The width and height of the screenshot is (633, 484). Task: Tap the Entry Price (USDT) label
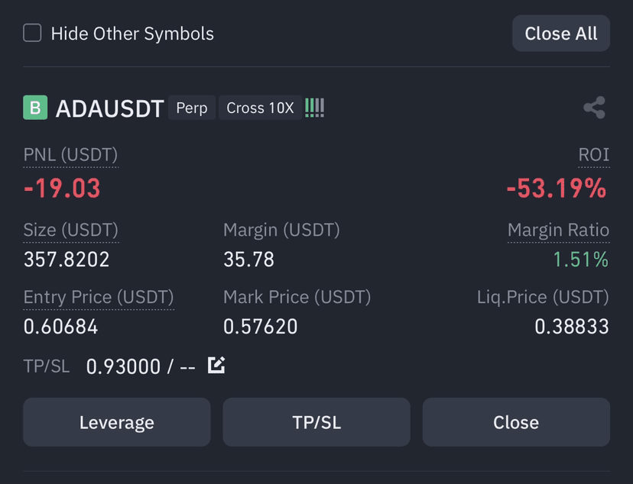(99, 298)
